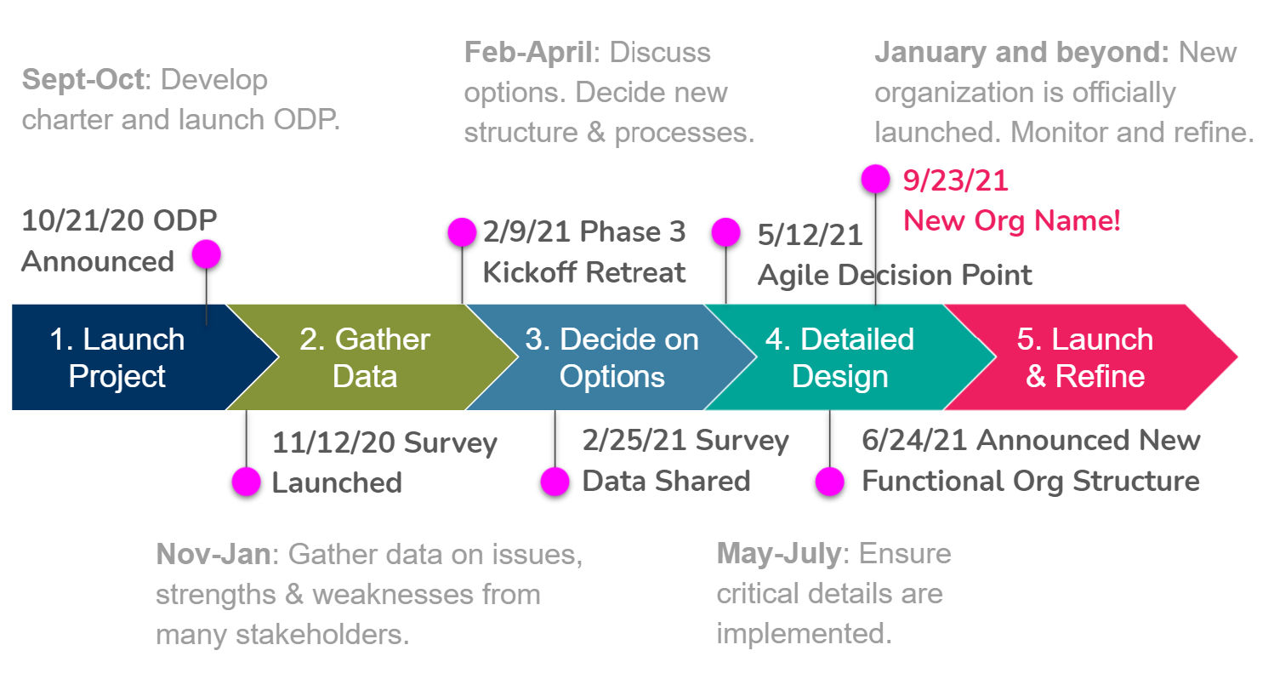1274x679 pixels.
Task: Select the 6/24/21 New Functional Org dot
Action: click(830, 481)
